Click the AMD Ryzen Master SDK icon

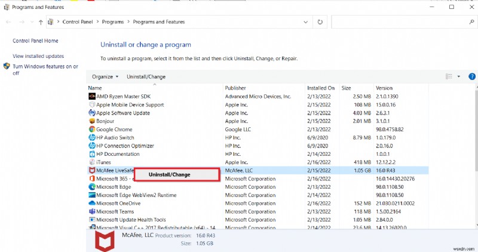(x=92, y=96)
